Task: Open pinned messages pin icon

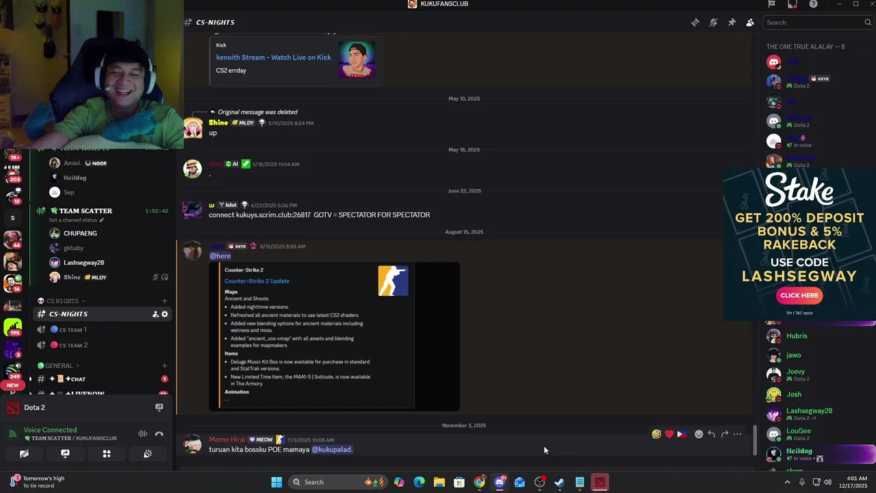Action: click(x=732, y=23)
